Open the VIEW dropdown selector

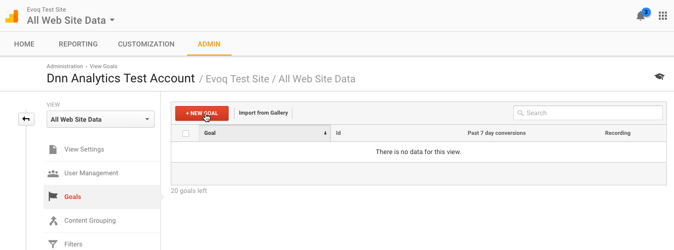pos(100,120)
